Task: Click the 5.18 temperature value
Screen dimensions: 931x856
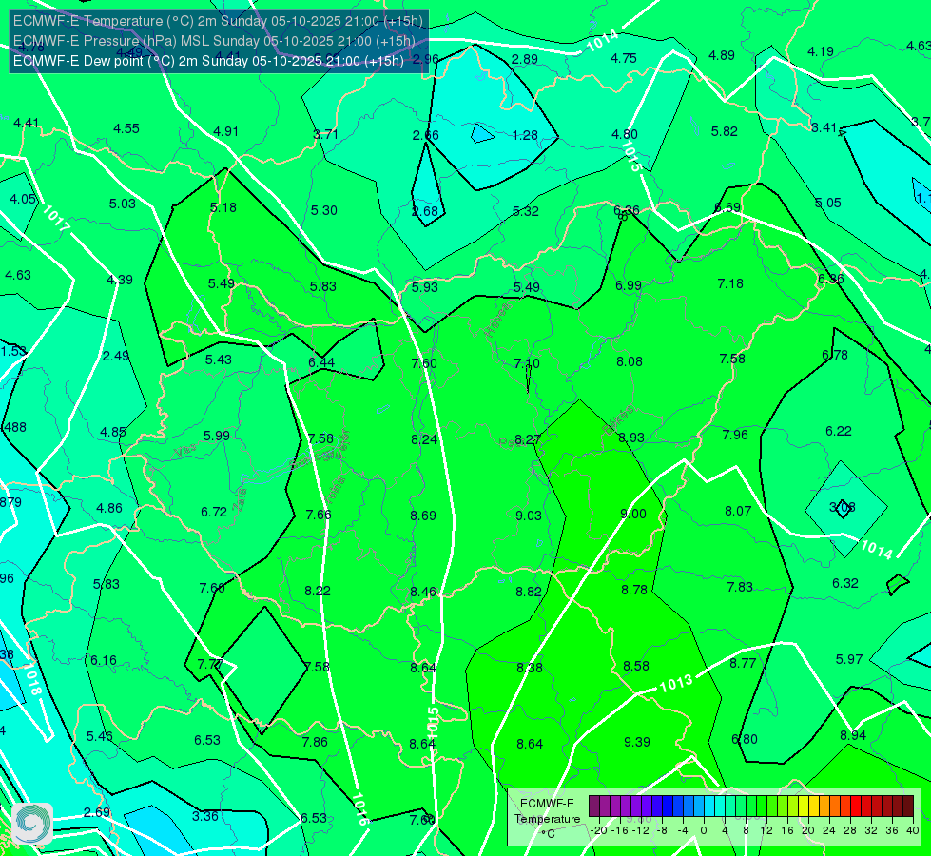Action: [x=223, y=208]
